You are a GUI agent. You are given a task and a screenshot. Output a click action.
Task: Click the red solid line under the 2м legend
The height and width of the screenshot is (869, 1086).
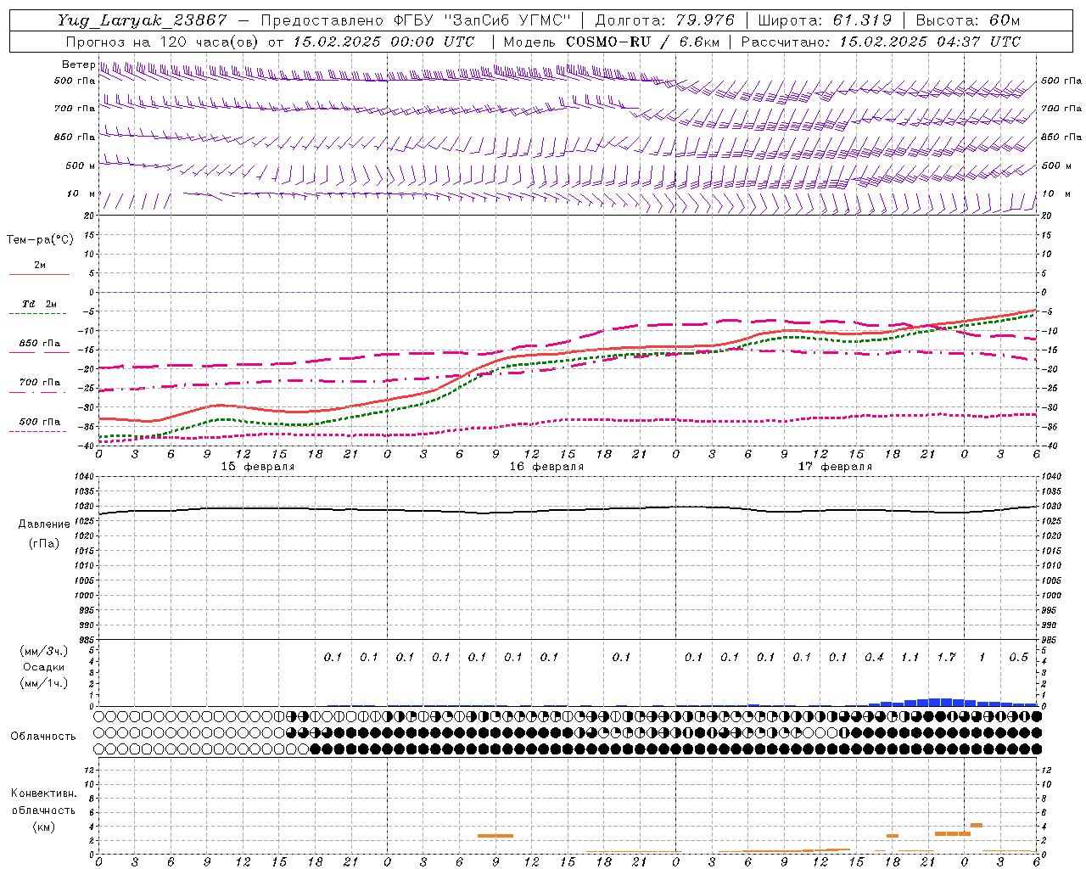point(40,275)
